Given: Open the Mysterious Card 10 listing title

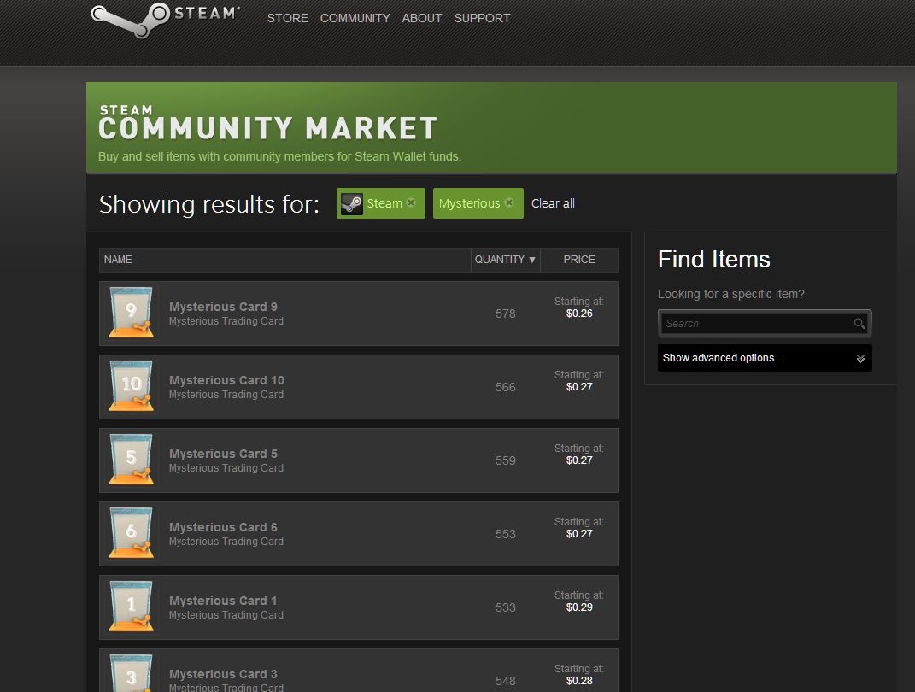Looking at the screenshot, I should [226, 380].
